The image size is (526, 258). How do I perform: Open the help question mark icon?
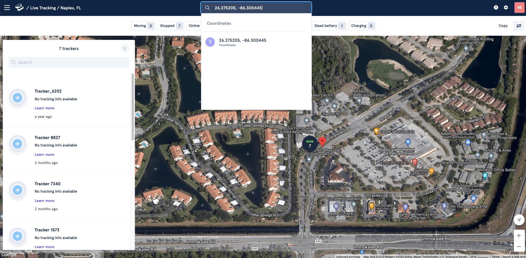point(496,7)
